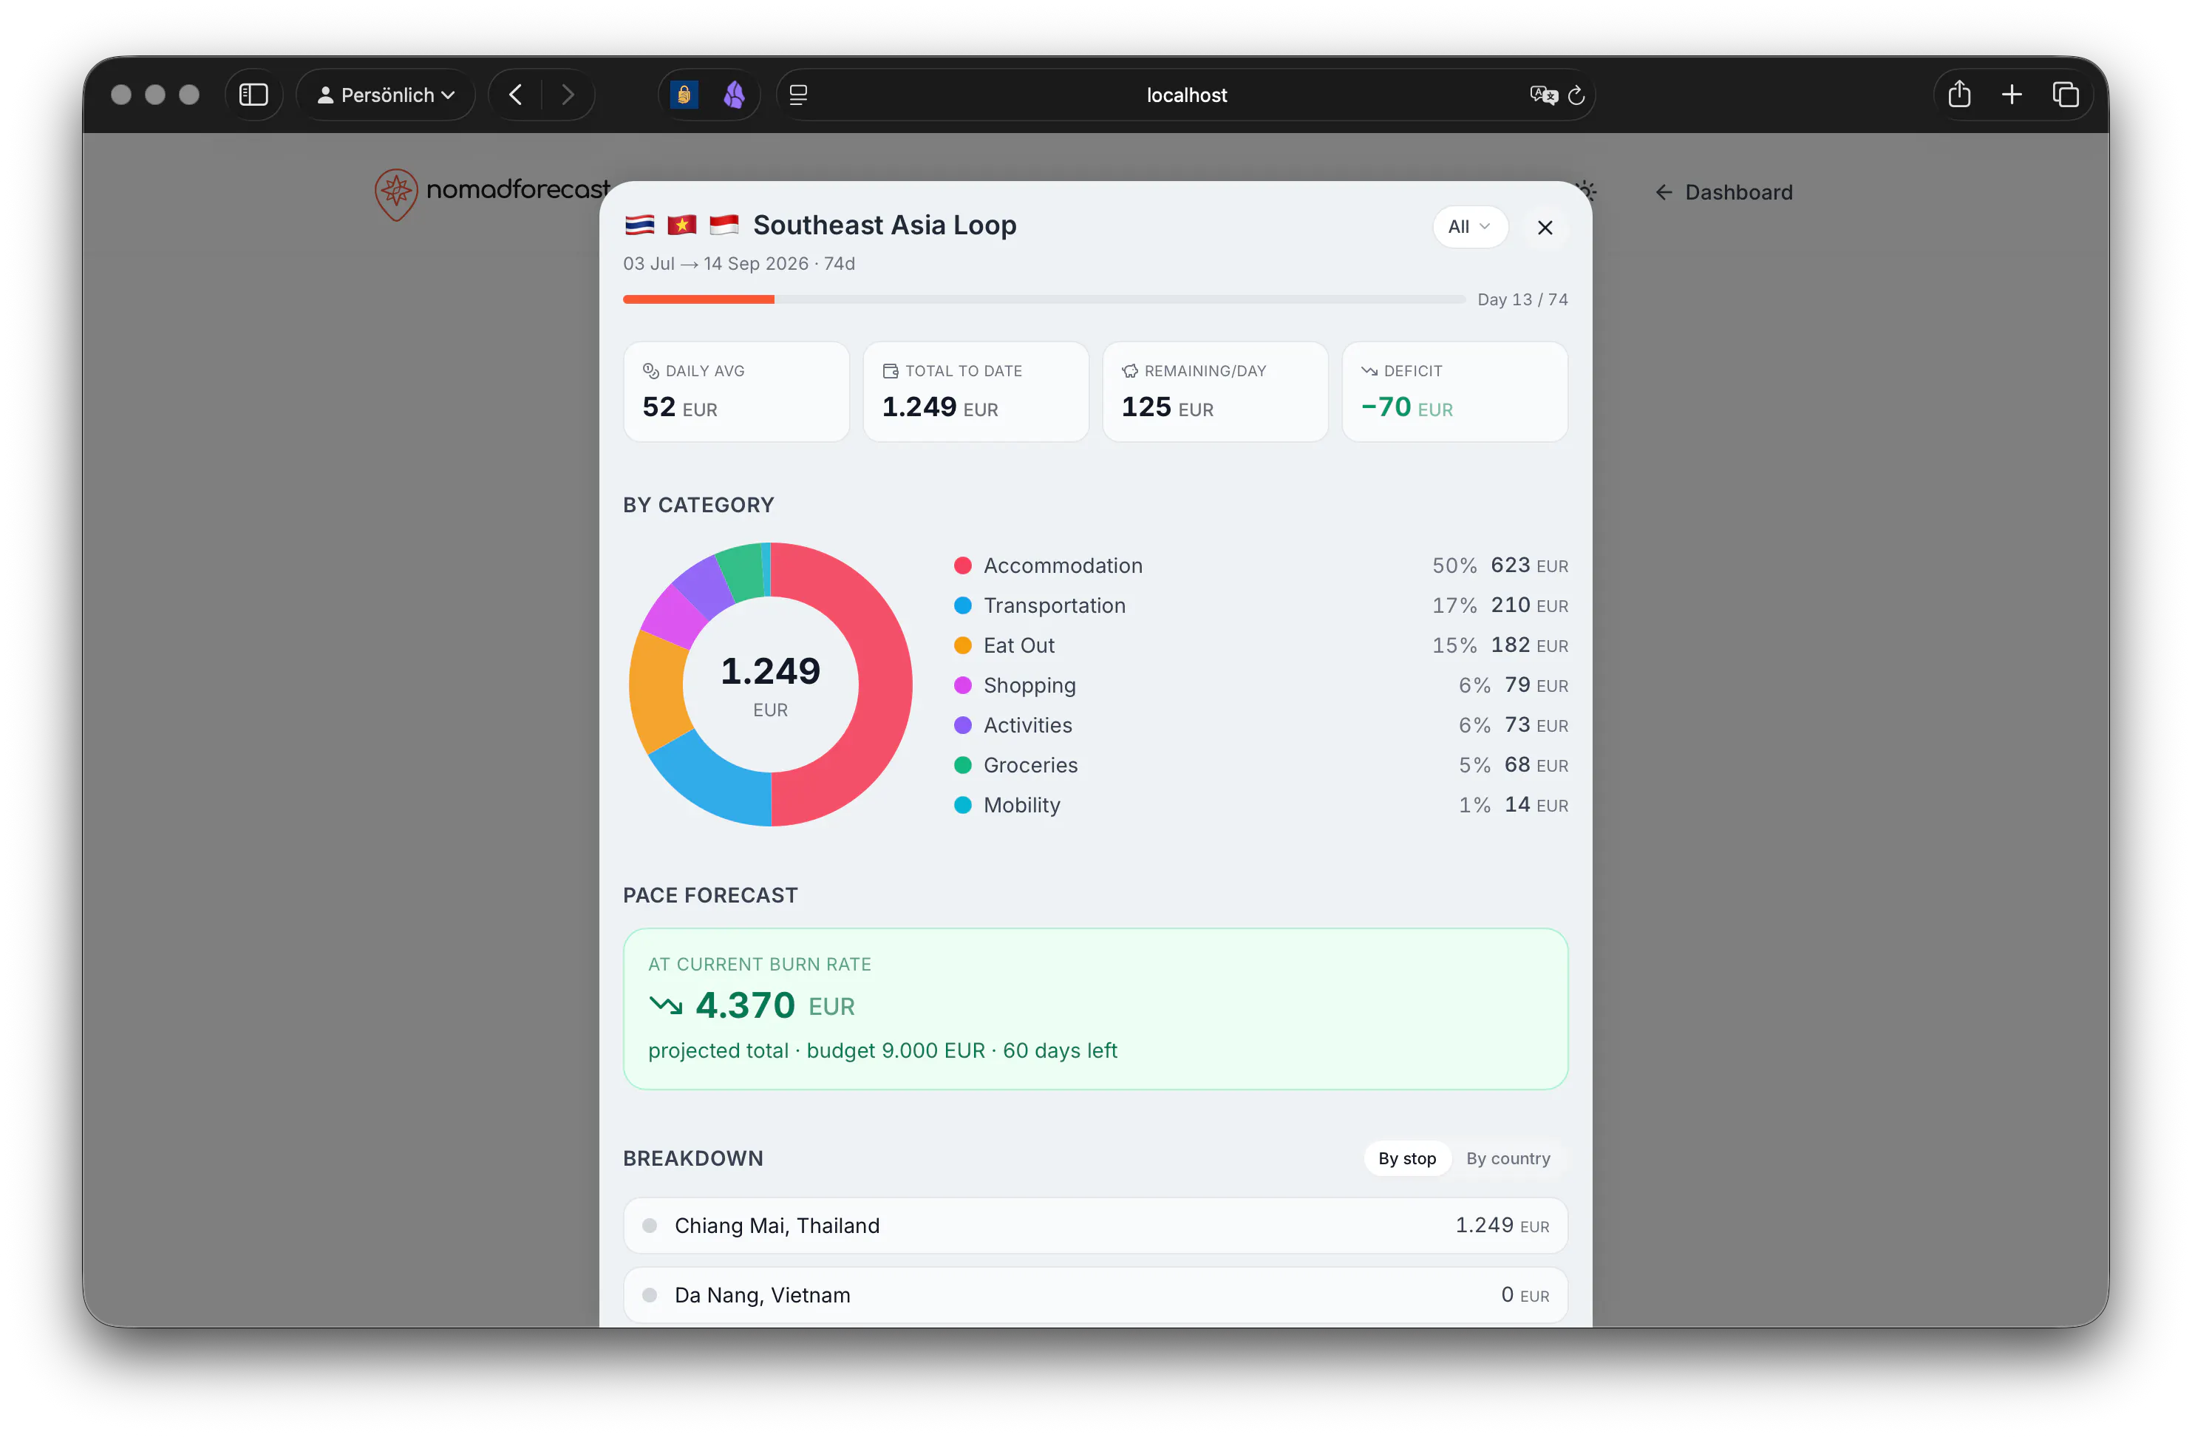
Task: Click the Shopping legend row
Action: click(1261, 685)
